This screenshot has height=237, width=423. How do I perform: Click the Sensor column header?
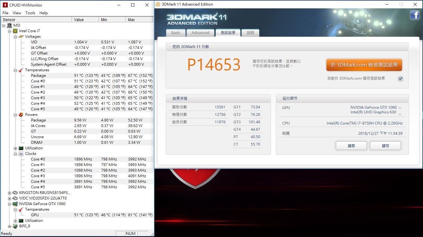36,20
